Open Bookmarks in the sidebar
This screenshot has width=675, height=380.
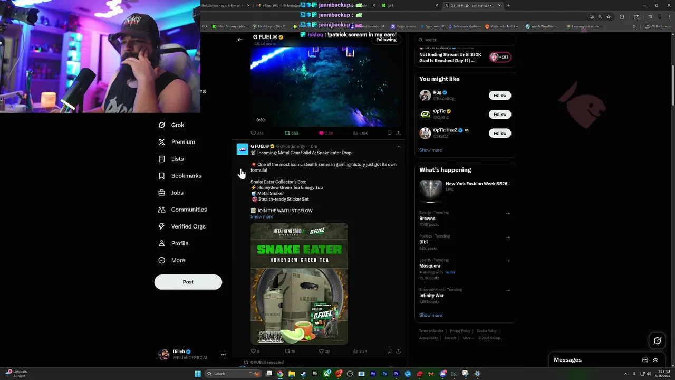click(x=180, y=176)
